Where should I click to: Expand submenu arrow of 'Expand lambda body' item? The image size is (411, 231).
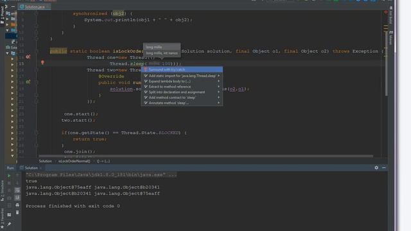click(x=218, y=81)
